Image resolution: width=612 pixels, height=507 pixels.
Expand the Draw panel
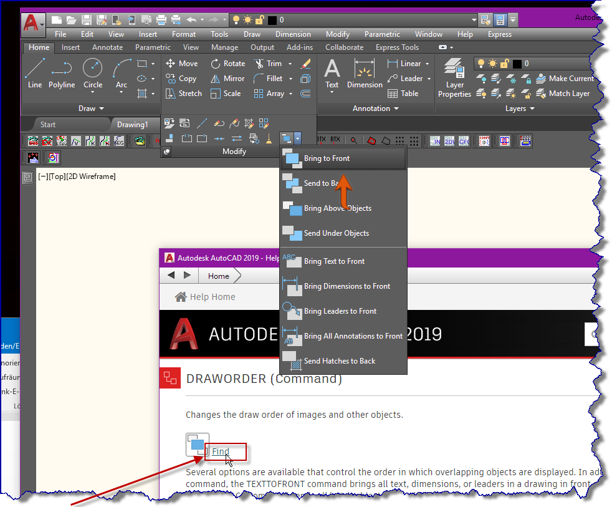coord(91,109)
